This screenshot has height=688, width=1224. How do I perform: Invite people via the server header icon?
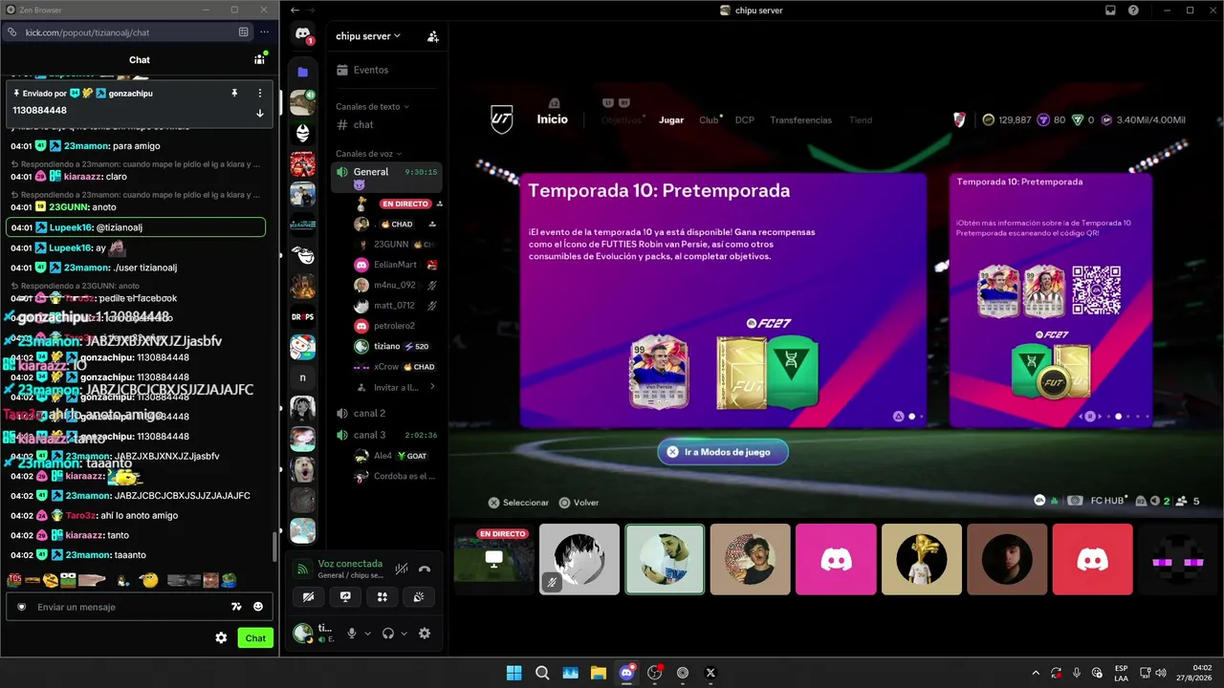point(433,36)
